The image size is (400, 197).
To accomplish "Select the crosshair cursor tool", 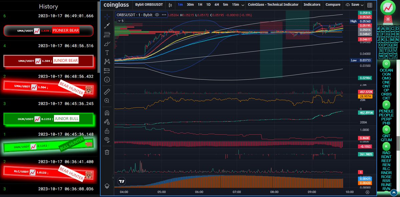I will [107, 16].
